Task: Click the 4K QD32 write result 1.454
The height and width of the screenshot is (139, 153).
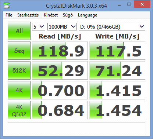Action: click(x=117, y=110)
